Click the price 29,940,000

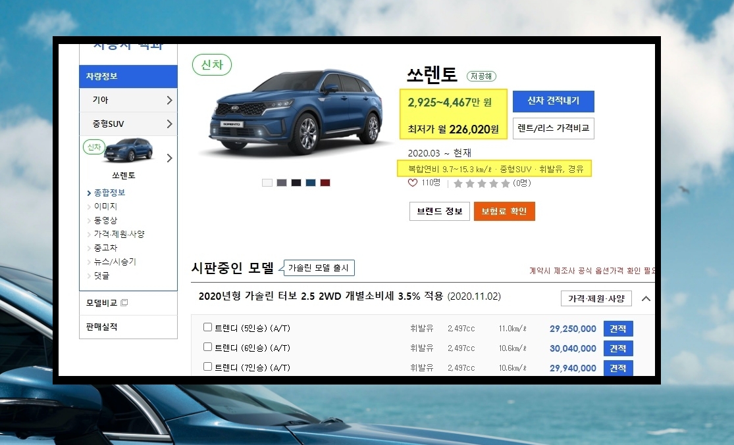click(573, 368)
